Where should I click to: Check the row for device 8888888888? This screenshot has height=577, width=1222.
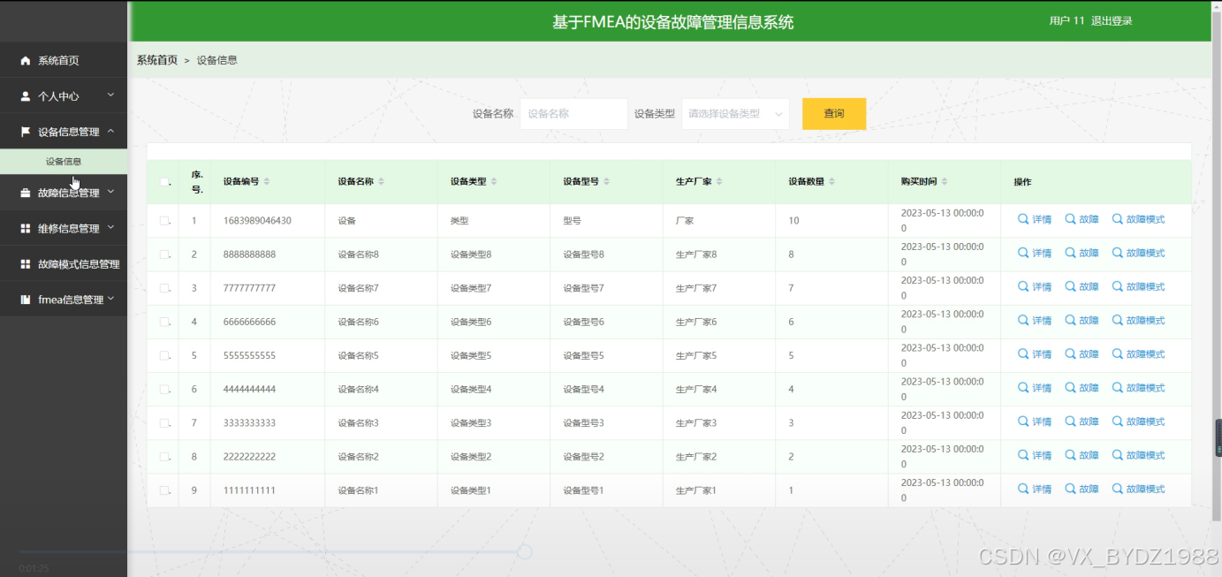pos(164,254)
